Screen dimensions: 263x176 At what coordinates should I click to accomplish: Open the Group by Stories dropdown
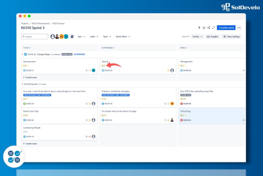(x=198, y=37)
